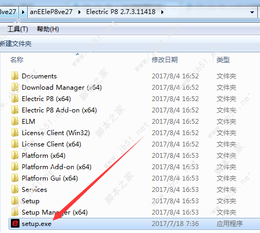Select the Electric P8 (x64) name
Image resolution: width=260 pixels, height=233 pixels.
click(47, 99)
